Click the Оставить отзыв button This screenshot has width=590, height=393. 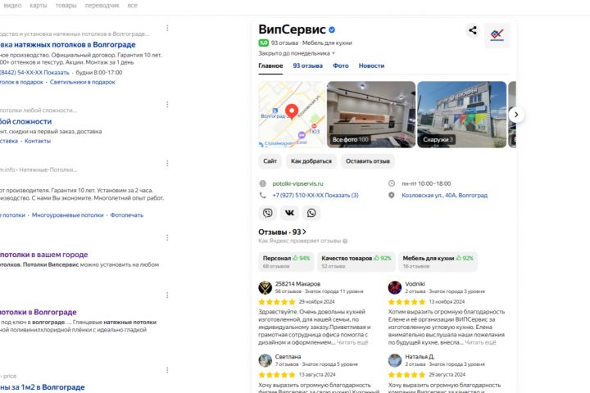click(368, 161)
